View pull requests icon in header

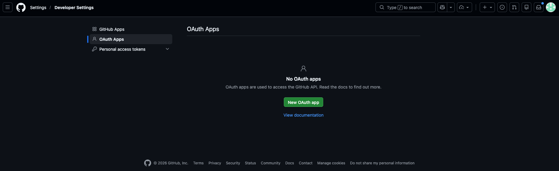pyautogui.click(x=514, y=7)
